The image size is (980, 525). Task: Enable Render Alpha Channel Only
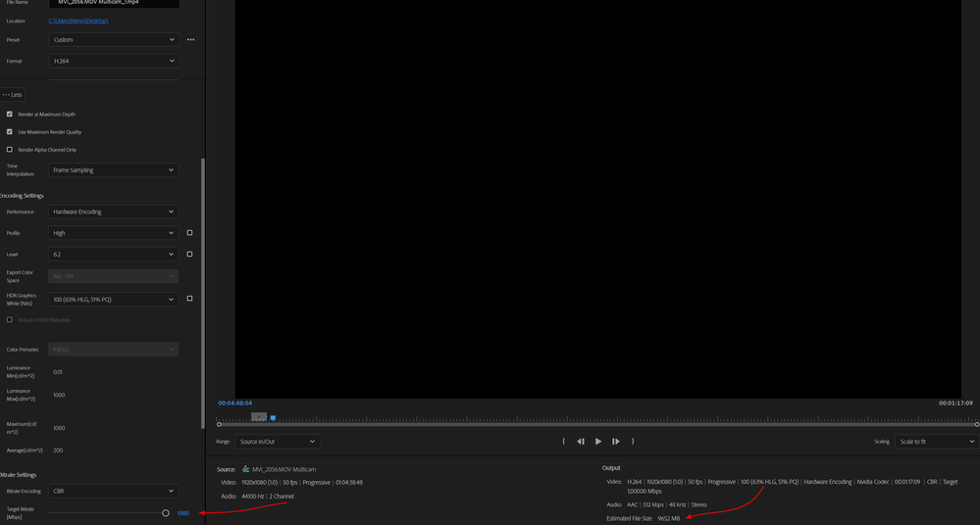(x=10, y=150)
